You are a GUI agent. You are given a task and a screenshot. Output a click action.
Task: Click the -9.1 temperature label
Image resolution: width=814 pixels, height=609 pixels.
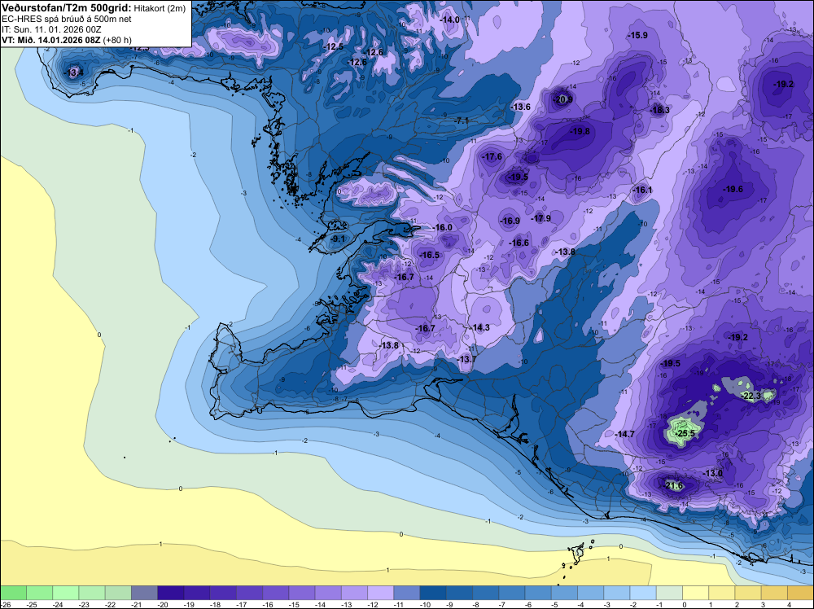click(x=338, y=239)
